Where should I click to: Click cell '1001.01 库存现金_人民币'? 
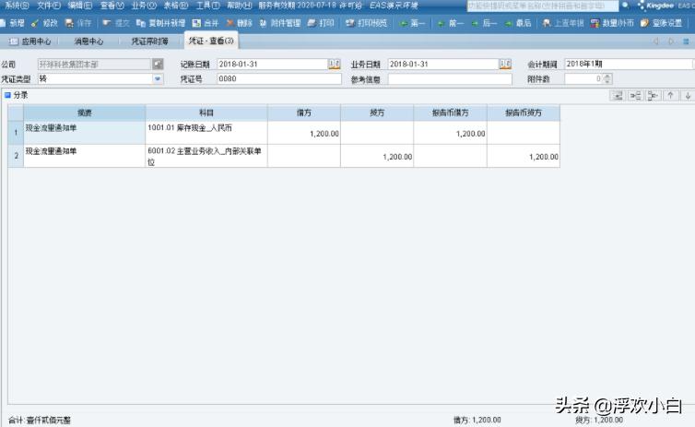(206, 133)
